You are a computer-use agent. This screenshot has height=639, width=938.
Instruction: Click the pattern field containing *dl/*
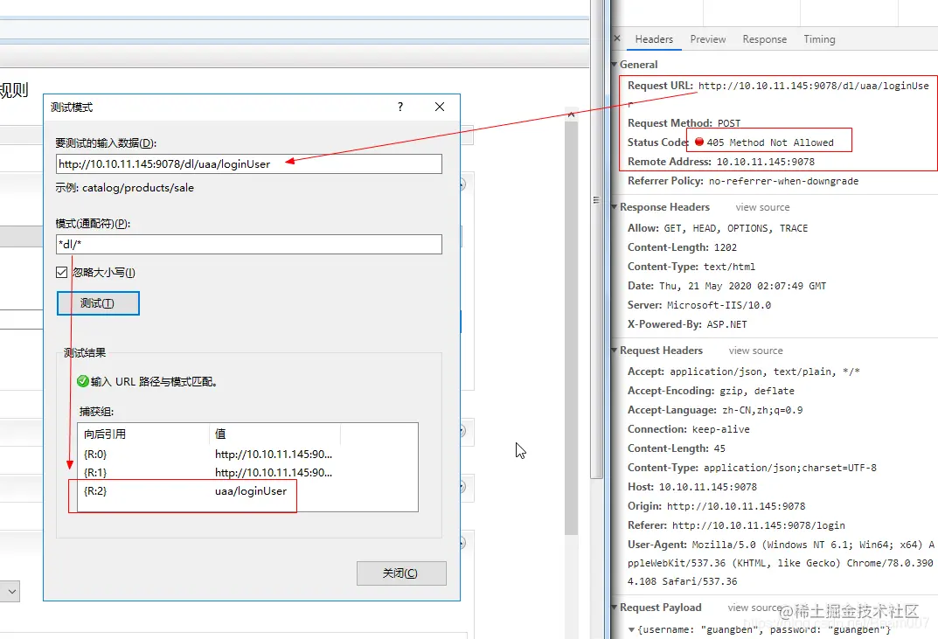pos(249,244)
